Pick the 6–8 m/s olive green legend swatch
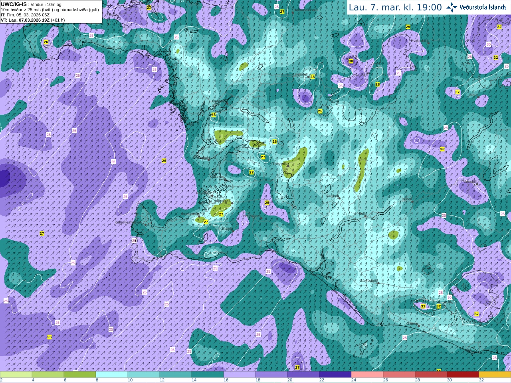 [x=80, y=375]
